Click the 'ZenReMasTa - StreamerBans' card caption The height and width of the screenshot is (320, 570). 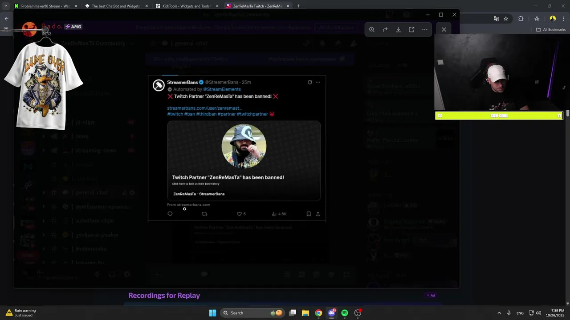[199, 194]
